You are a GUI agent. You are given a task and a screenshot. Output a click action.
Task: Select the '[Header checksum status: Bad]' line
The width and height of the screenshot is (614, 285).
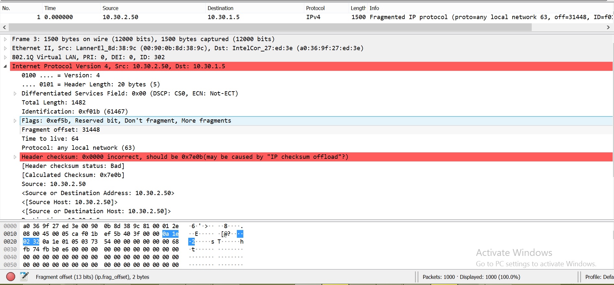(x=73, y=166)
